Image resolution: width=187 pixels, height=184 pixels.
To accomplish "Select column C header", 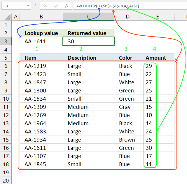I will [88, 17].
